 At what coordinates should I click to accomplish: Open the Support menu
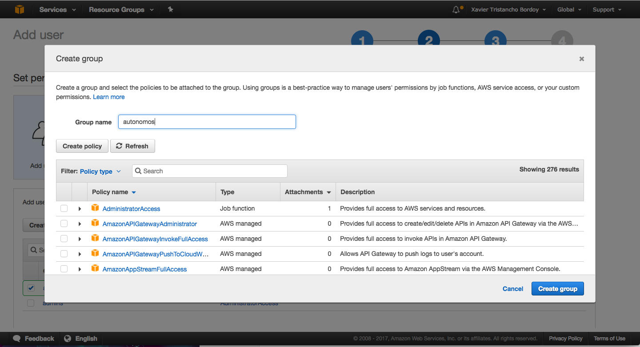click(607, 9)
